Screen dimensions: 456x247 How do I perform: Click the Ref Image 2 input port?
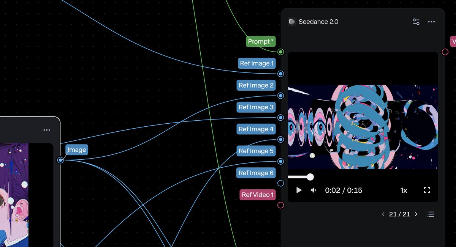pyautogui.click(x=280, y=96)
